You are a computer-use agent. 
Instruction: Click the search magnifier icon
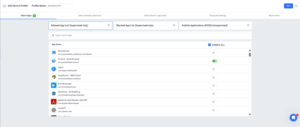(53, 35)
